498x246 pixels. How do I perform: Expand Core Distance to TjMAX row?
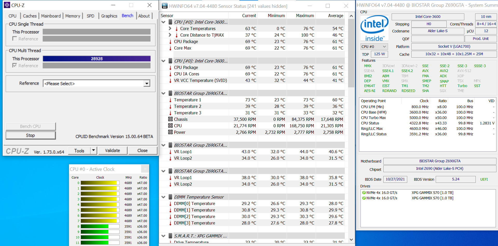[170, 35]
